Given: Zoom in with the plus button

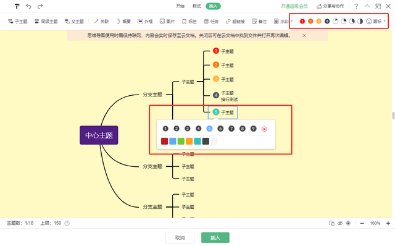Looking at the screenshot, I should (388, 223).
